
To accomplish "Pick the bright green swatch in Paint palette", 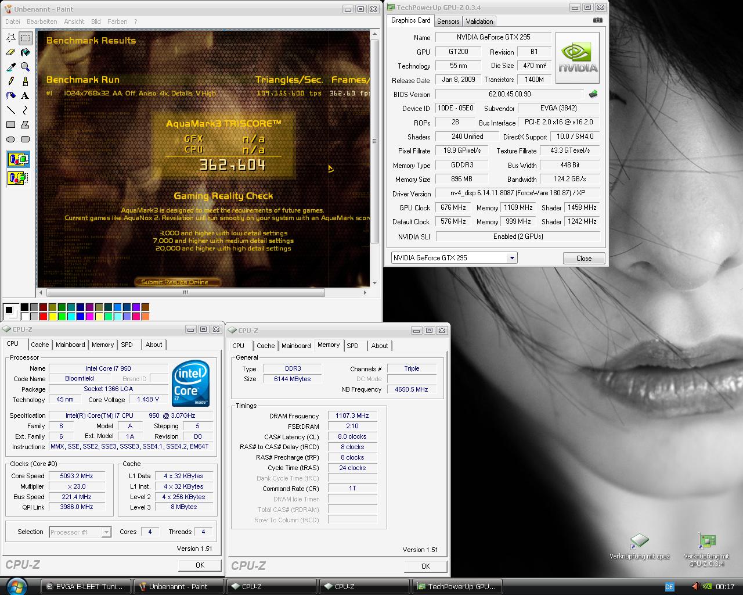I will (62, 317).
